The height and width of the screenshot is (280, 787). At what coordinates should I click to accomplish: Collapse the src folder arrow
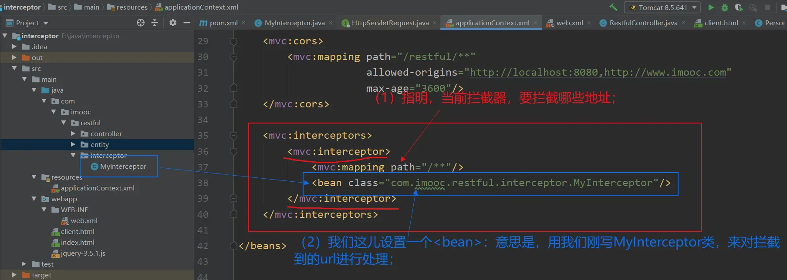[x=14, y=68]
